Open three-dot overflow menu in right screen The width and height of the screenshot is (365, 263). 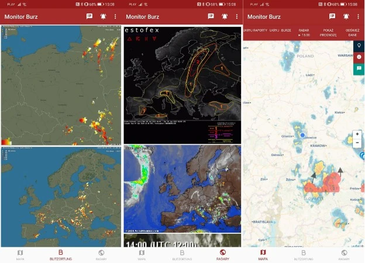(x=358, y=16)
